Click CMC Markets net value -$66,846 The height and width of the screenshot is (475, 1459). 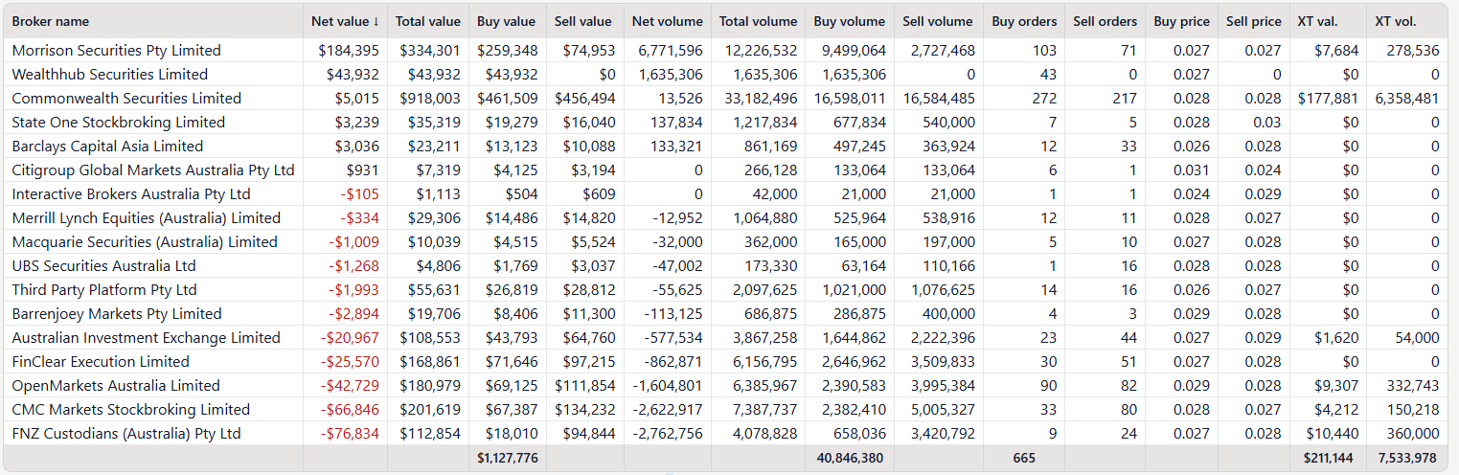(351, 409)
